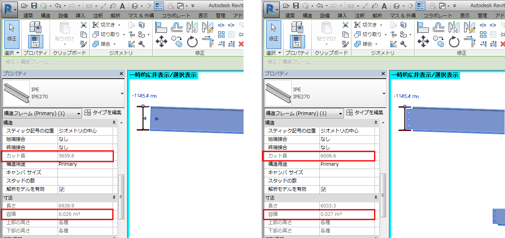Select the Text (A) tool in left window toolbar
Image resolution: width=505 pixels, height=238 pixels.
123,6
